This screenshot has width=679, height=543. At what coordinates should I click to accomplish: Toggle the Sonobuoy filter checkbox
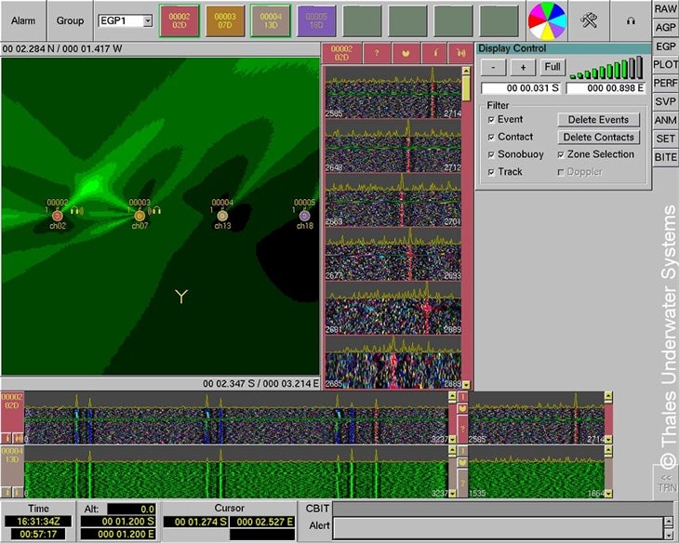491,154
